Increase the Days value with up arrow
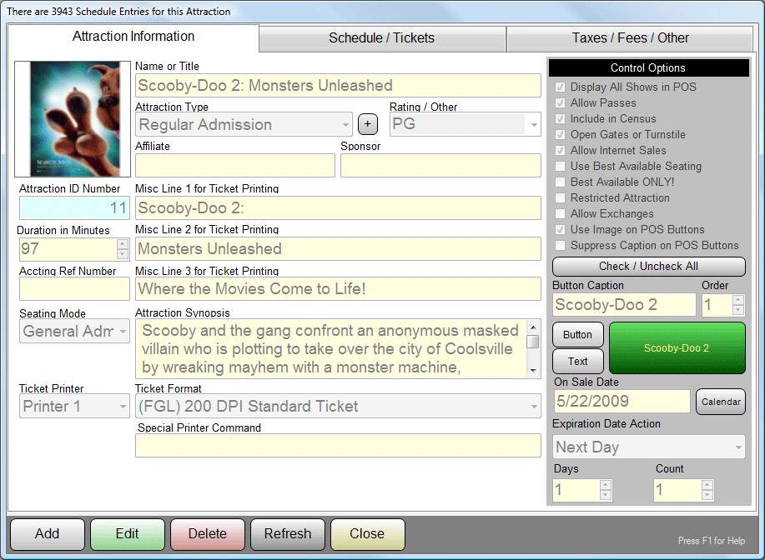 click(606, 485)
